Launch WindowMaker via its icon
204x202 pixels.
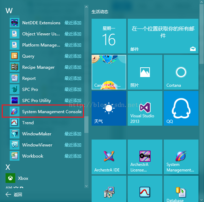(x=15, y=134)
